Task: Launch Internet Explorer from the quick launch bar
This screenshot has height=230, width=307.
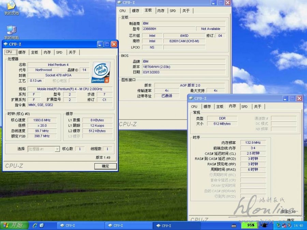Action: [35, 225]
